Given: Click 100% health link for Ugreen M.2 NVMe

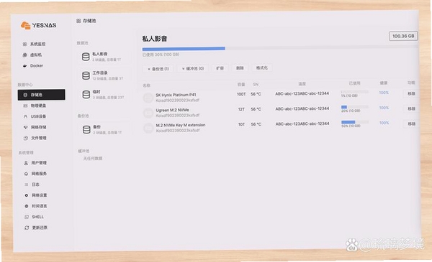Looking at the screenshot, I should pyautogui.click(x=384, y=108).
